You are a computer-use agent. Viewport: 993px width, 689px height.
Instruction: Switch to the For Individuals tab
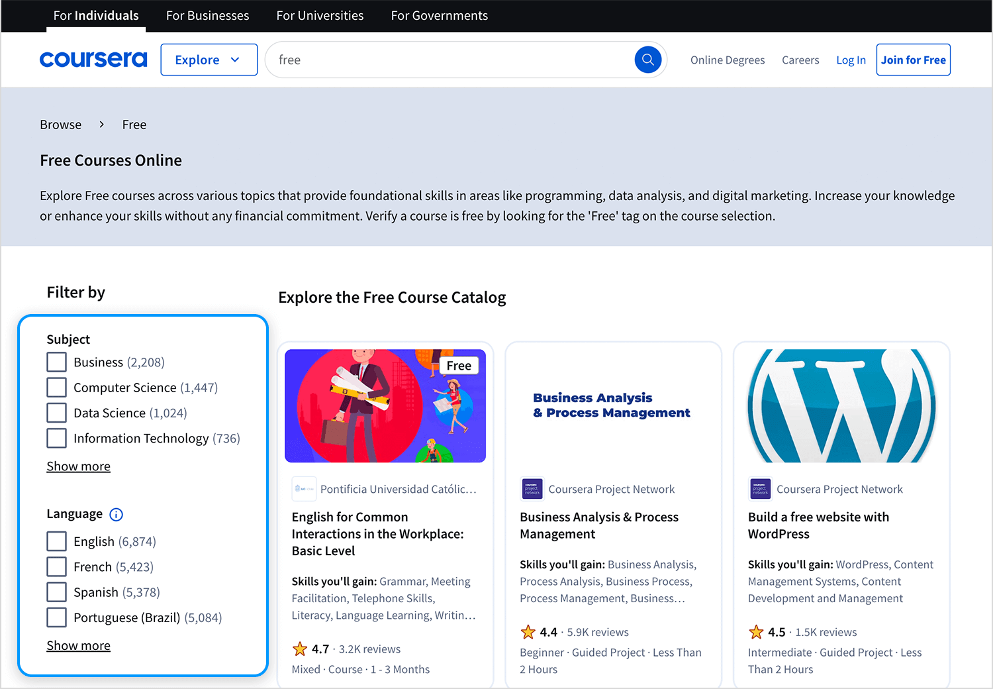(96, 15)
